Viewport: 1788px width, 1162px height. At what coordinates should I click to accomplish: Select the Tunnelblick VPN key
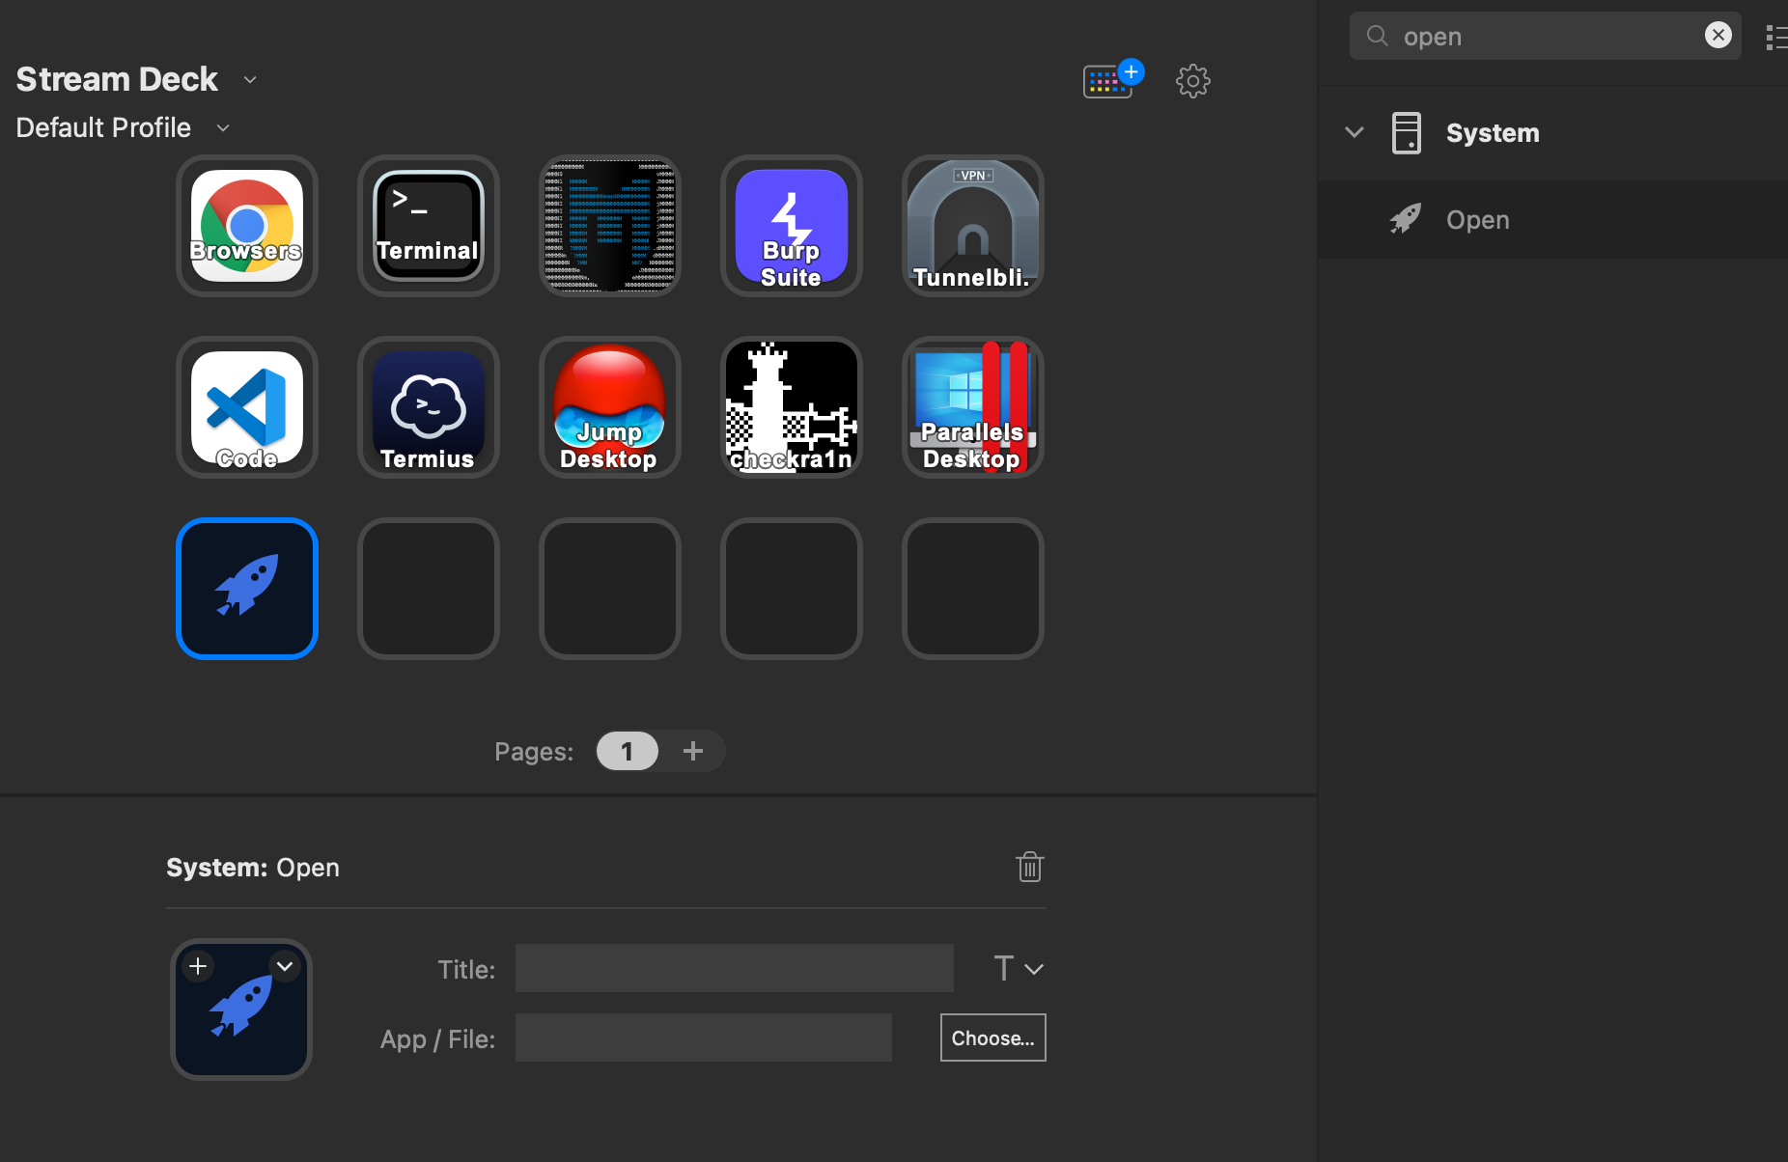[973, 226]
